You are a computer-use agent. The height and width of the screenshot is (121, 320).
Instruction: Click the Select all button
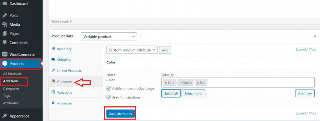pyautogui.click(x=171, y=93)
